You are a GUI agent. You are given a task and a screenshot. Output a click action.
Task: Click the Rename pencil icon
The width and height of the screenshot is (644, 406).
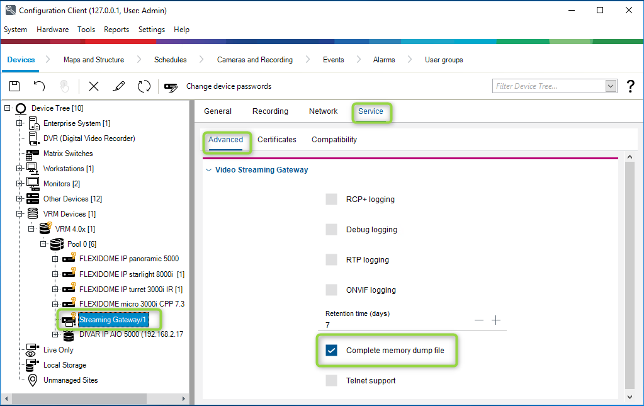118,86
